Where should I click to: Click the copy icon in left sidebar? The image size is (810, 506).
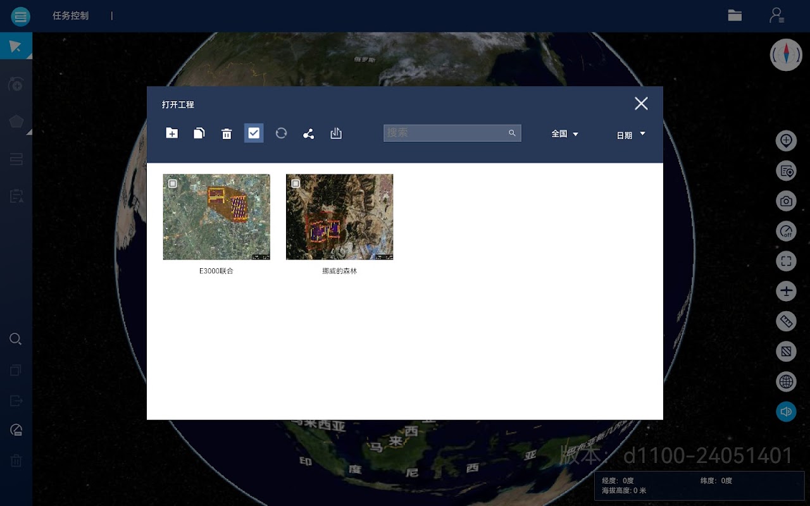point(16,370)
